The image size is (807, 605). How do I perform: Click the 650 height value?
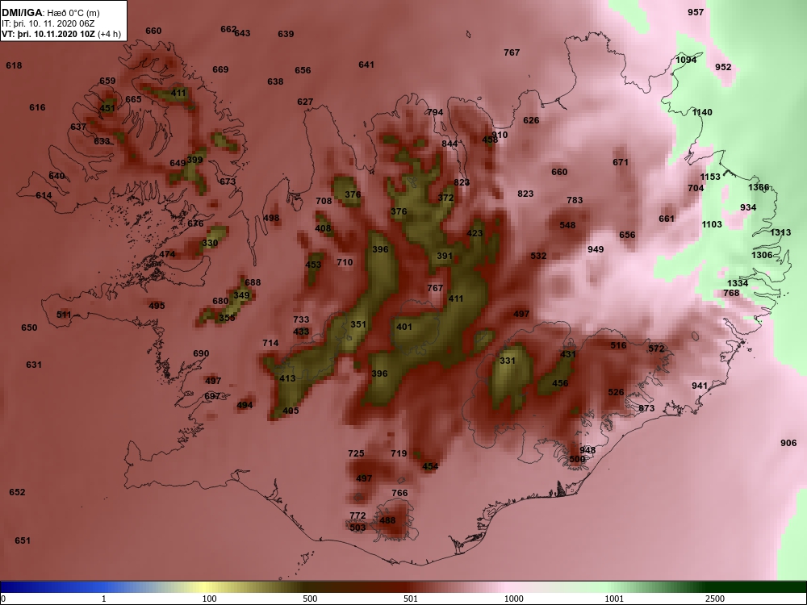point(29,328)
